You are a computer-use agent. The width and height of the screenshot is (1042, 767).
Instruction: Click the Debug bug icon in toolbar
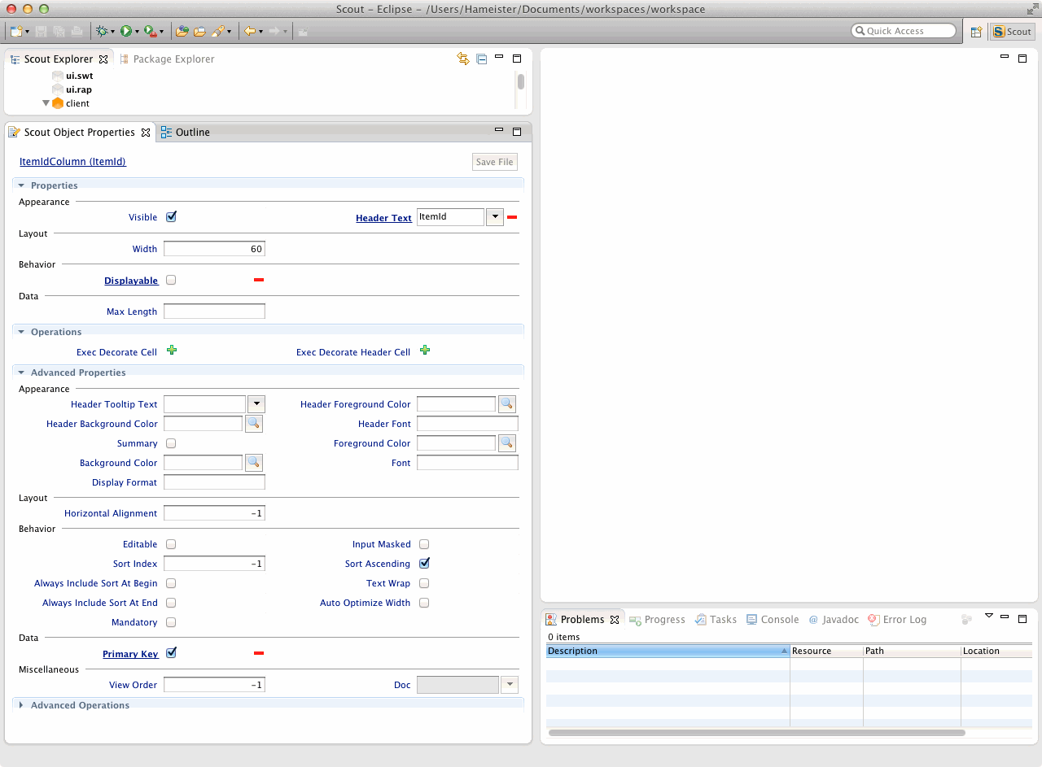click(x=102, y=31)
